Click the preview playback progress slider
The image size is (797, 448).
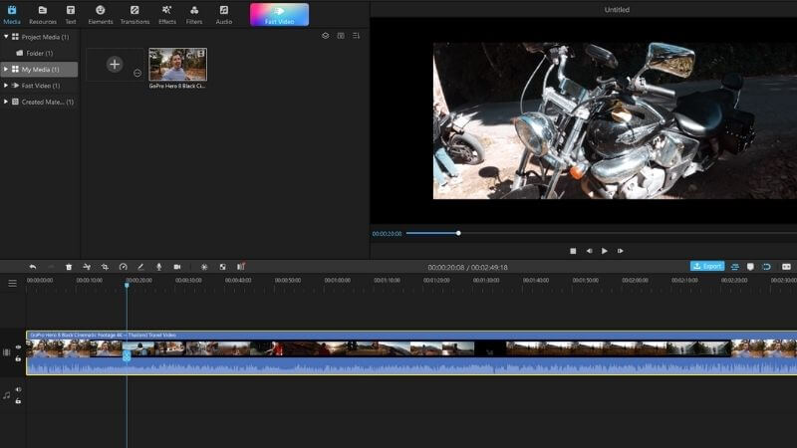[x=602, y=233]
